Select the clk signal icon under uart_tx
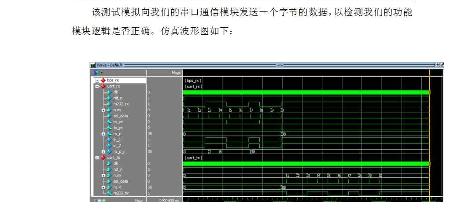The width and height of the screenshot is (450, 202). 109,164
